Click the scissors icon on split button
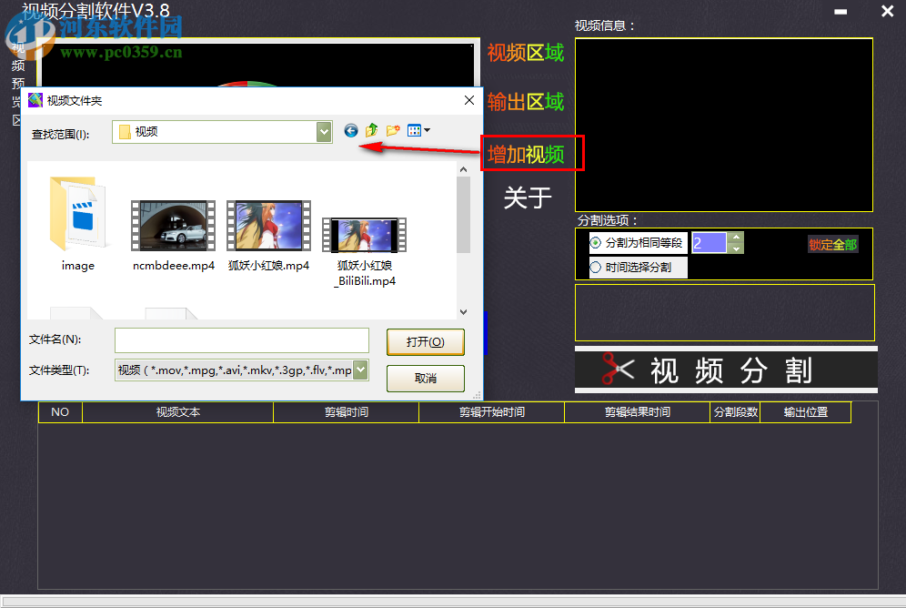Viewport: 906px width, 608px height. point(618,369)
